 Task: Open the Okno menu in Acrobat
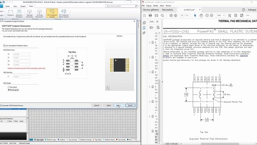(162, 6)
